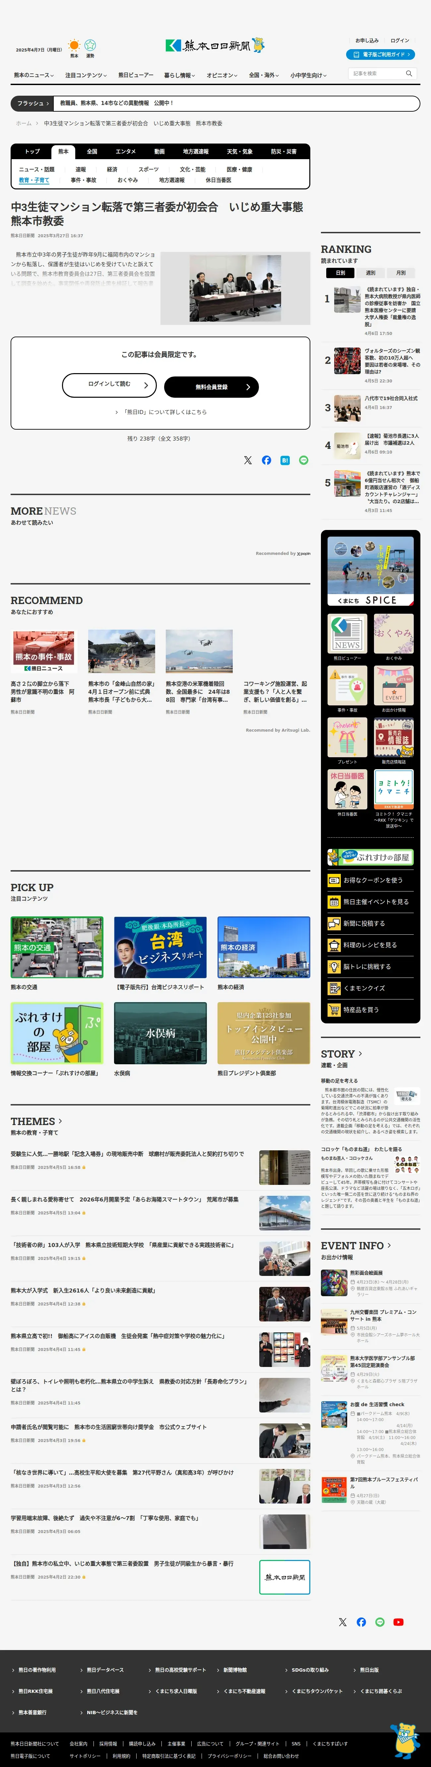Open お得なクーポンを使う sidebar item
Screen dimensions: 431x1767
pos(370,880)
